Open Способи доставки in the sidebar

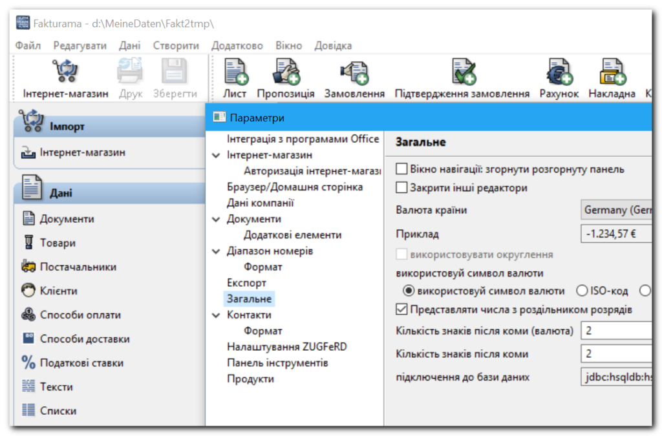tap(76, 339)
